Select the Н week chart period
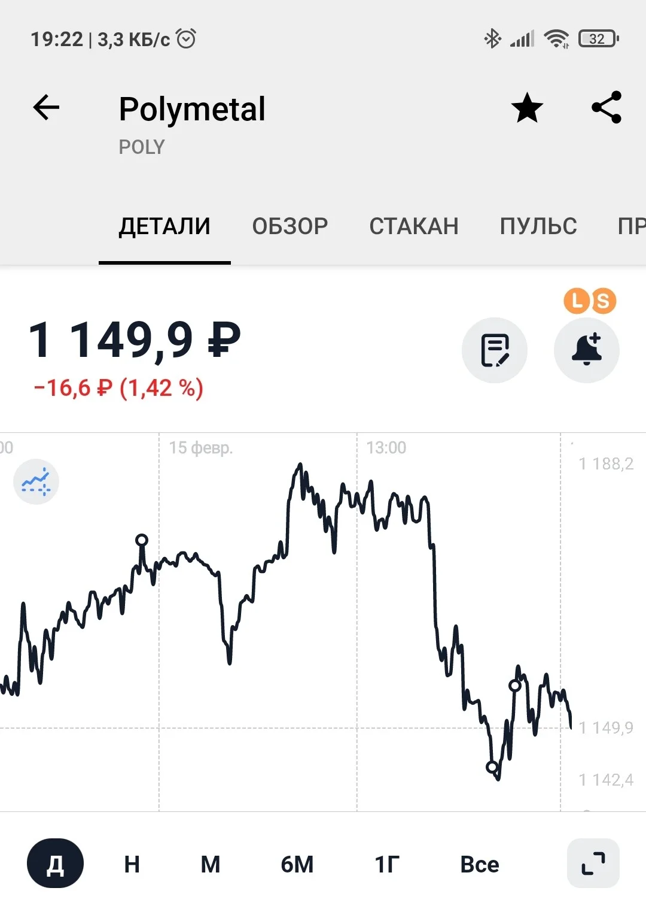Image resolution: width=646 pixels, height=909 pixels. (x=132, y=864)
